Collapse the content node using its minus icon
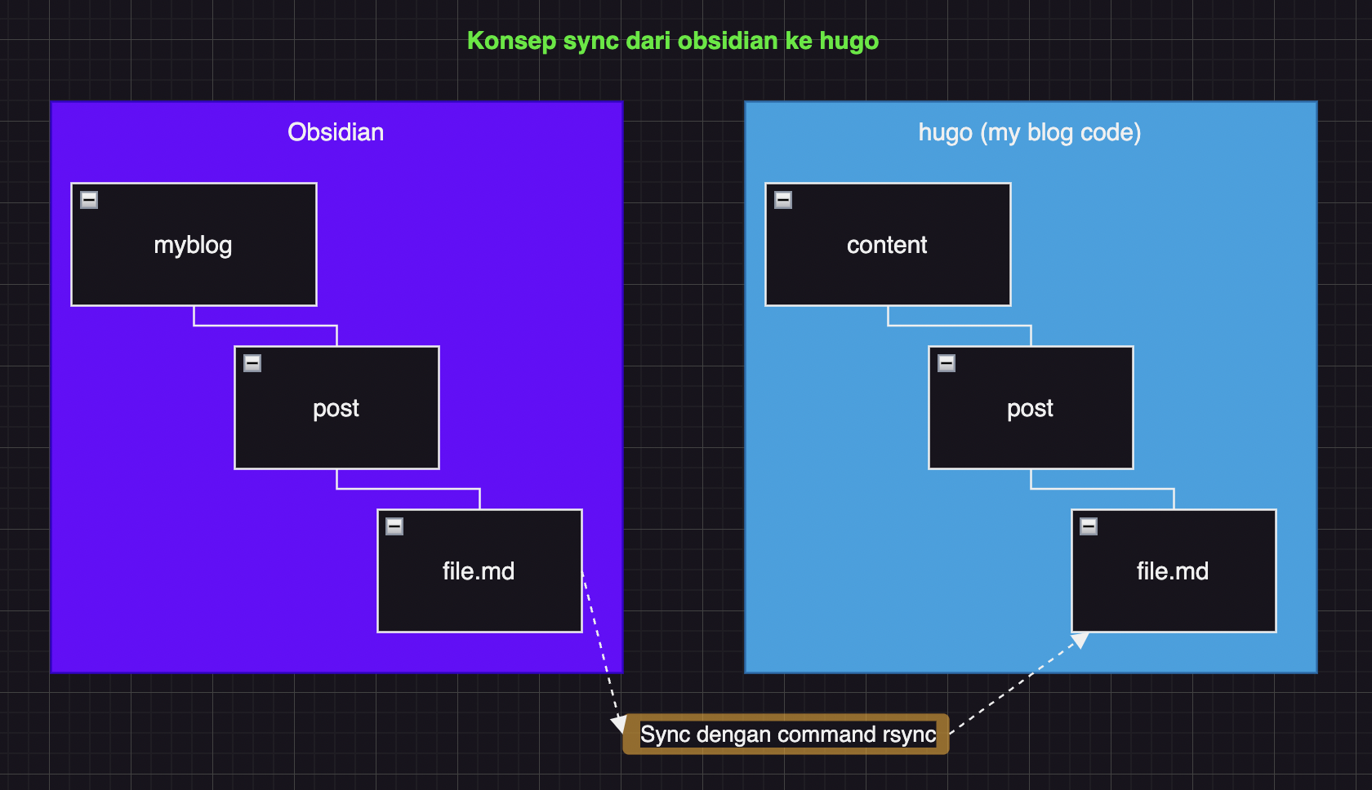1372x790 pixels. [x=783, y=200]
